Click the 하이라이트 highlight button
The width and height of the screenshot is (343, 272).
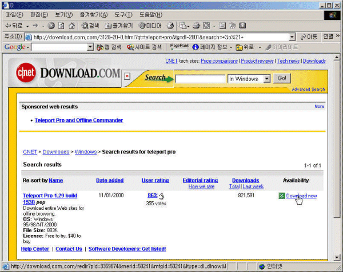[282, 47]
